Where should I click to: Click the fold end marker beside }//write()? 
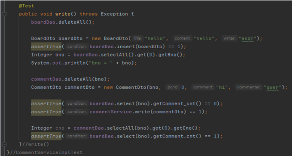pyautogui.click(x=4, y=144)
